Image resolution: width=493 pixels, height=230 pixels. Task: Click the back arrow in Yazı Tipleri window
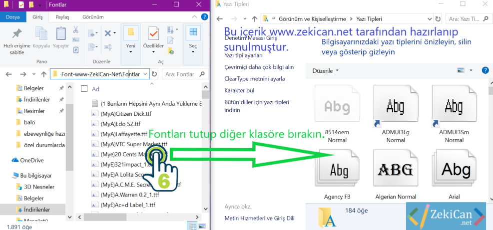point(220,19)
